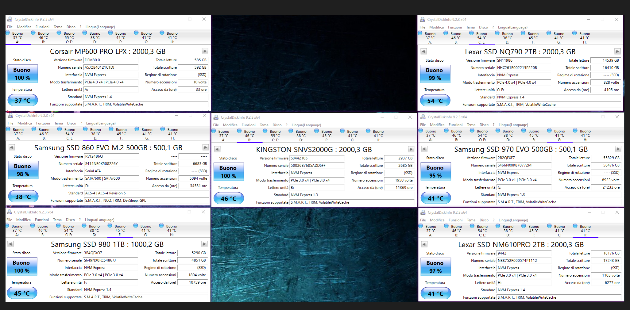Select disk A: tab in Samsung 980 window
This screenshot has width=630, height=310.
17,231
